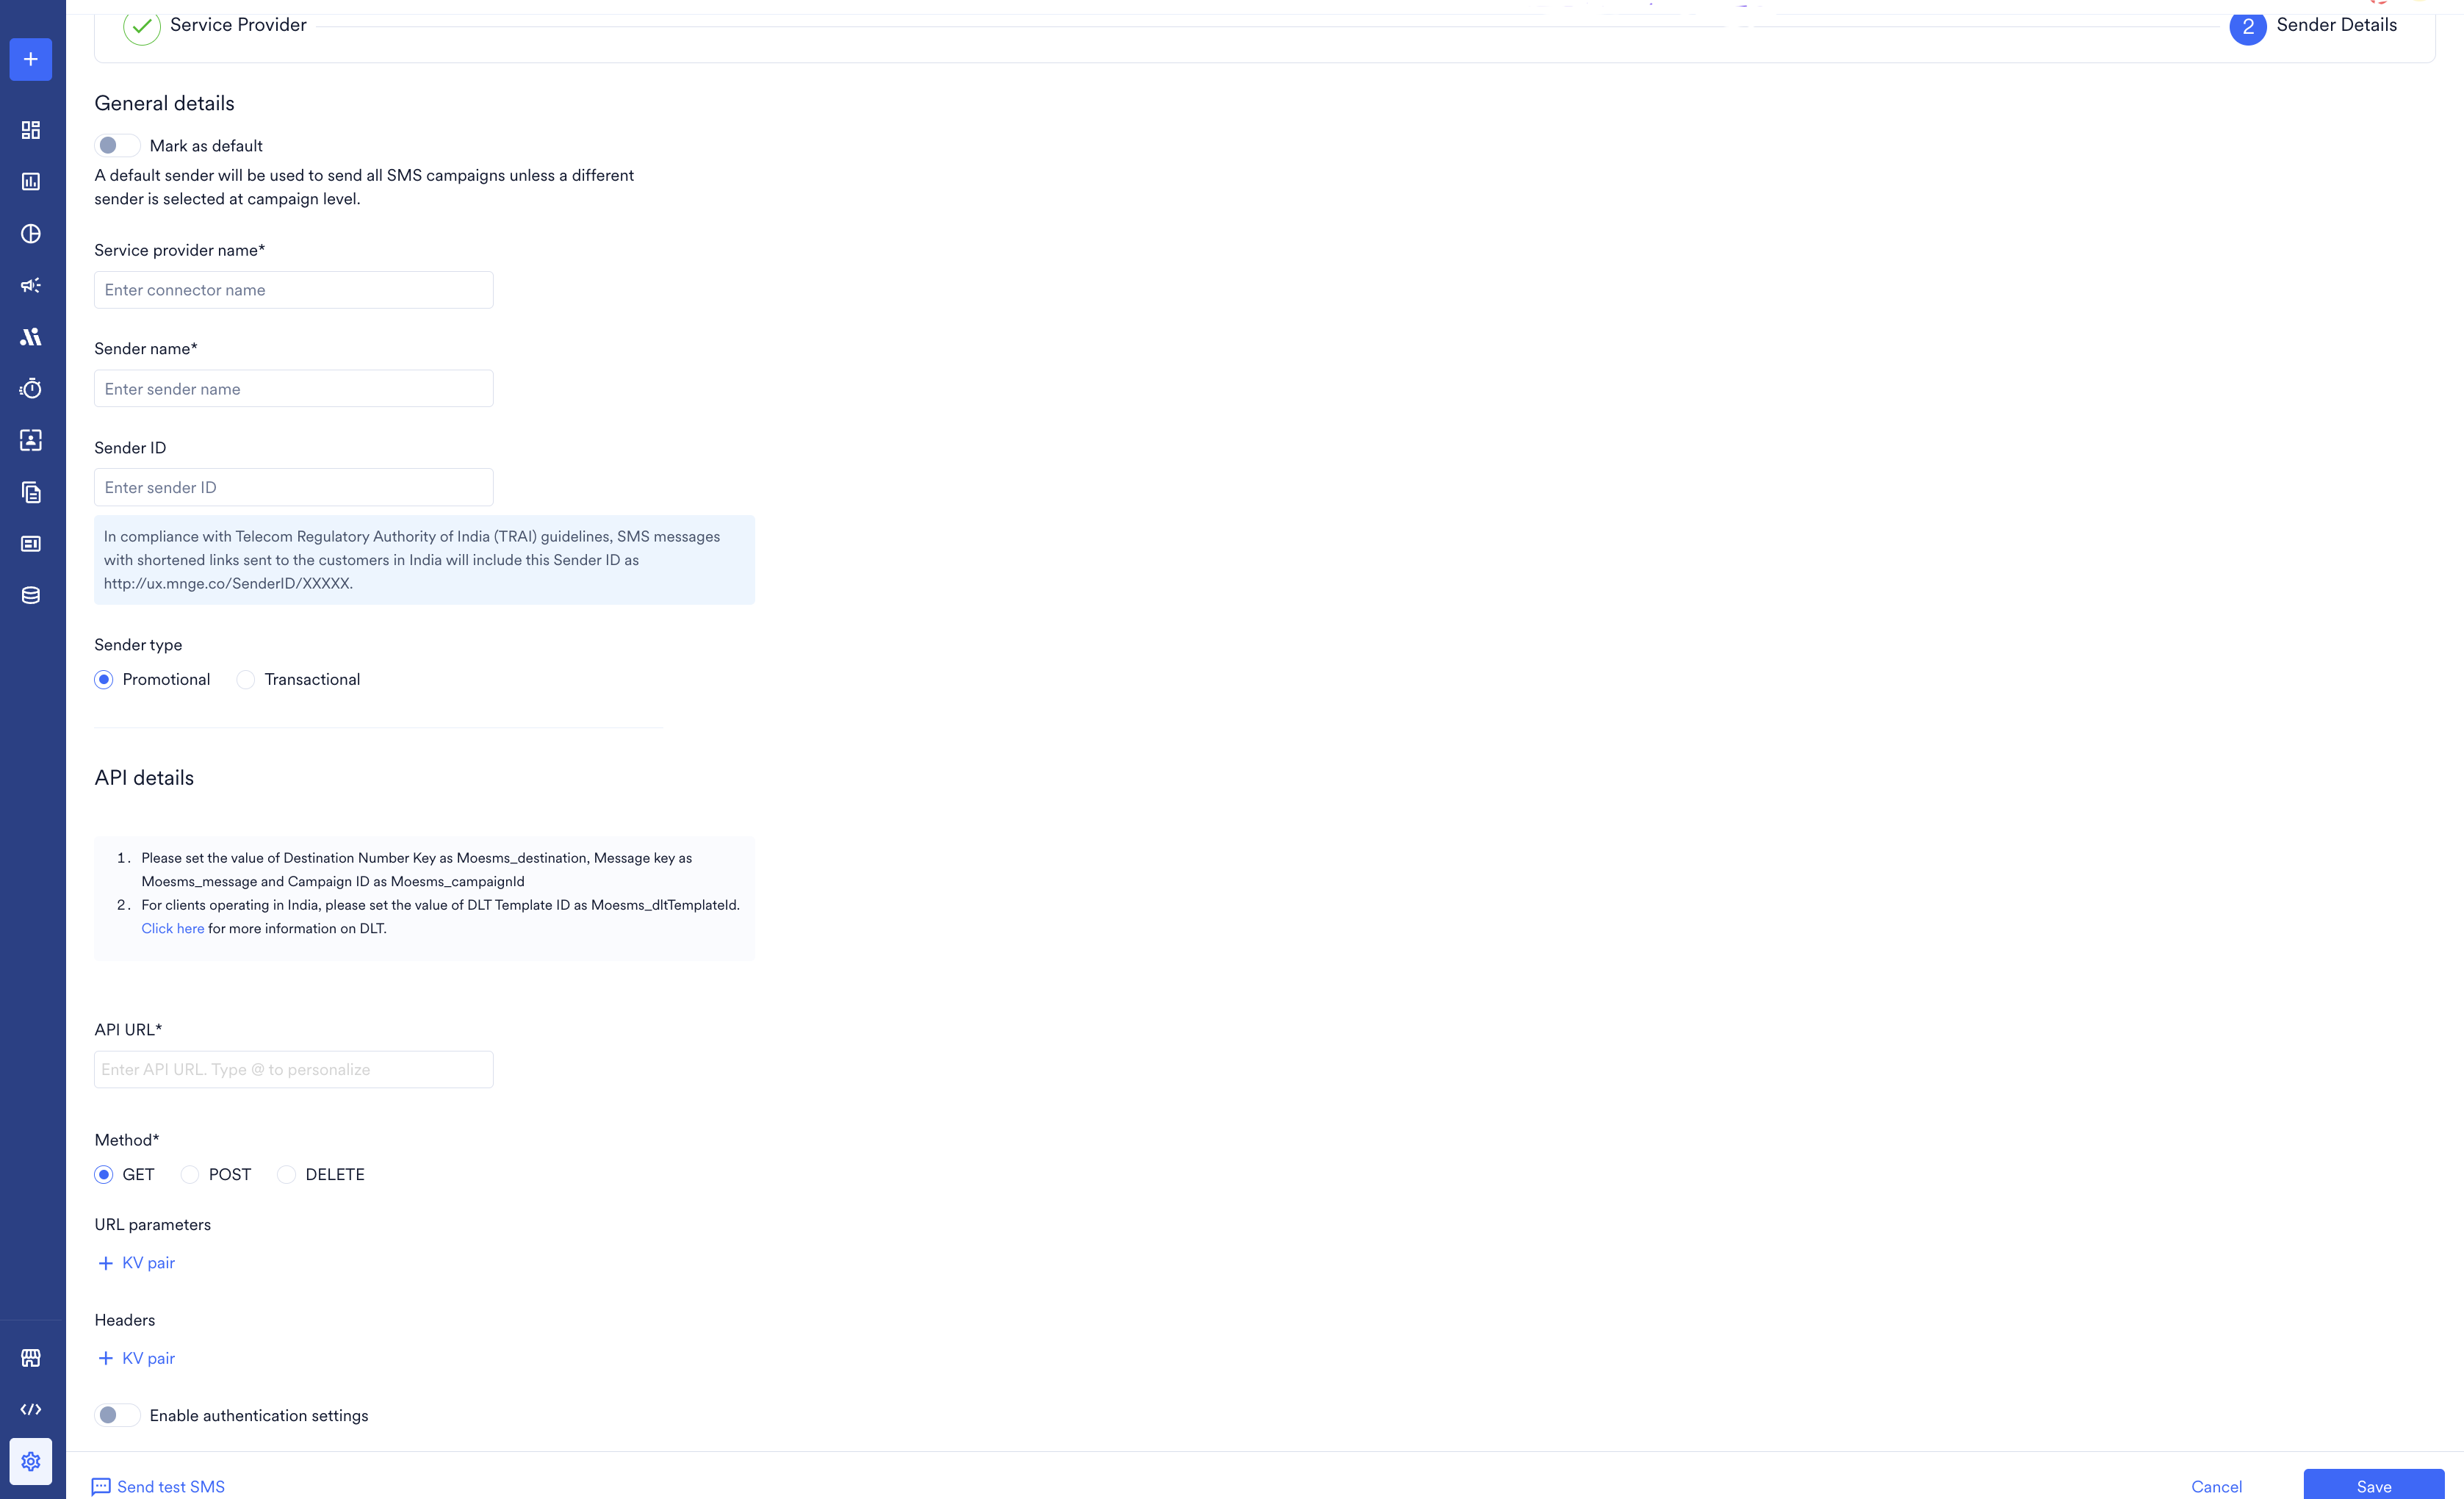The image size is (2464, 1499).
Task: Open the people segments icon in sidebar
Action: 31,337
